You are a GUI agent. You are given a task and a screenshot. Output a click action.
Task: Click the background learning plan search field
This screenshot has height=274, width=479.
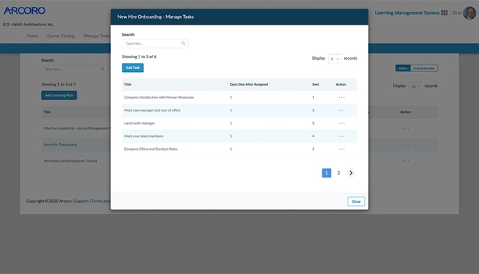(x=74, y=69)
